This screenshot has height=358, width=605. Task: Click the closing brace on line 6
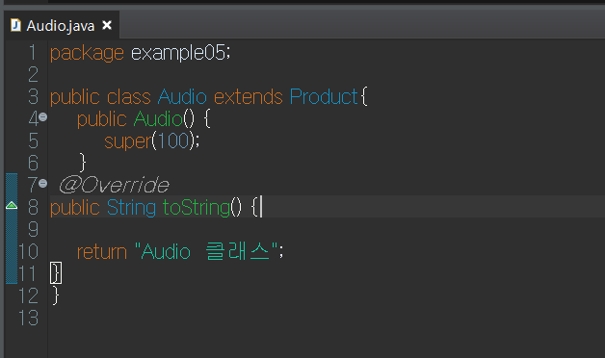83,163
